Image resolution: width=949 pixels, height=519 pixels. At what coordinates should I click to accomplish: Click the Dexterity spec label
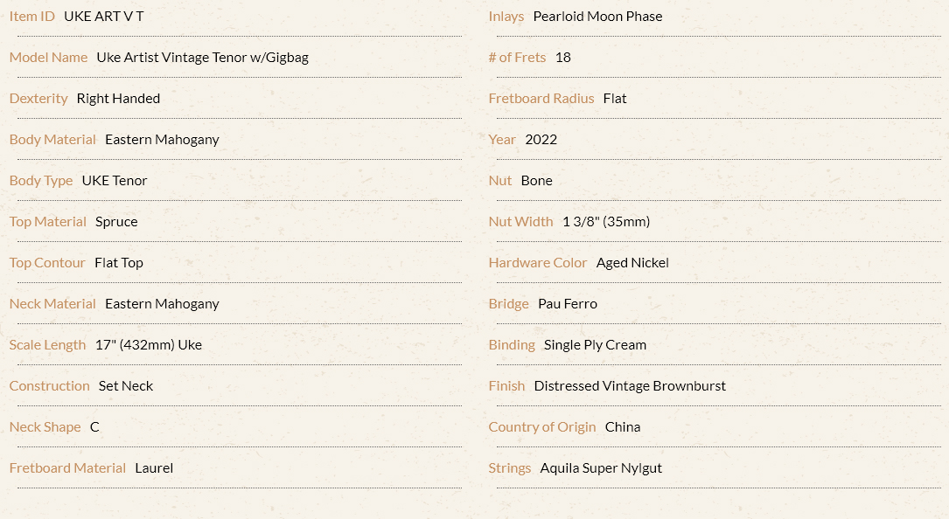38,99
